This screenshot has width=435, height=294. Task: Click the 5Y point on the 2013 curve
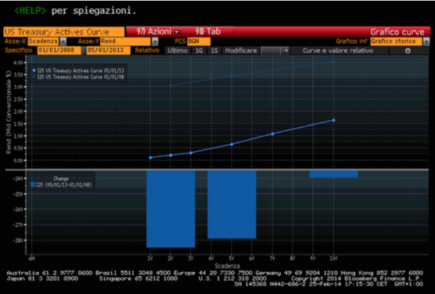[x=232, y=144]
